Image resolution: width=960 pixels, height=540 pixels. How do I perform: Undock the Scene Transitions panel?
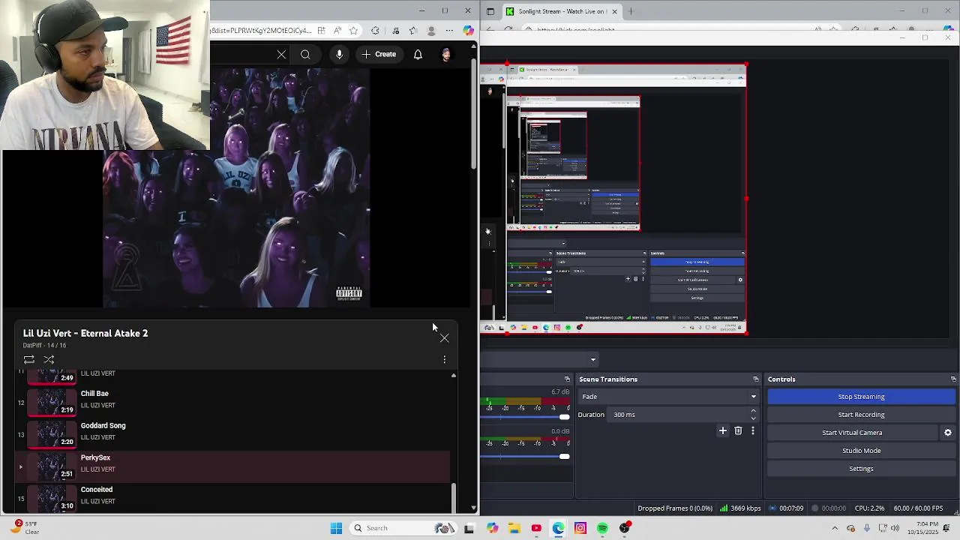(755, 379)
